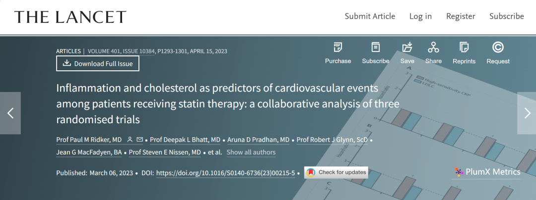This screenshot has width=536, height=200.
Task: Open PlumX Metrics link
Action: pyautogui.click(x=488, y=172)
